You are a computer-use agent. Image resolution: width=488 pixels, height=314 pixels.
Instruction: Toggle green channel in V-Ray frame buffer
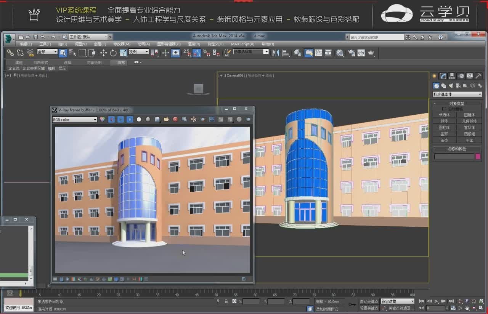120,119
